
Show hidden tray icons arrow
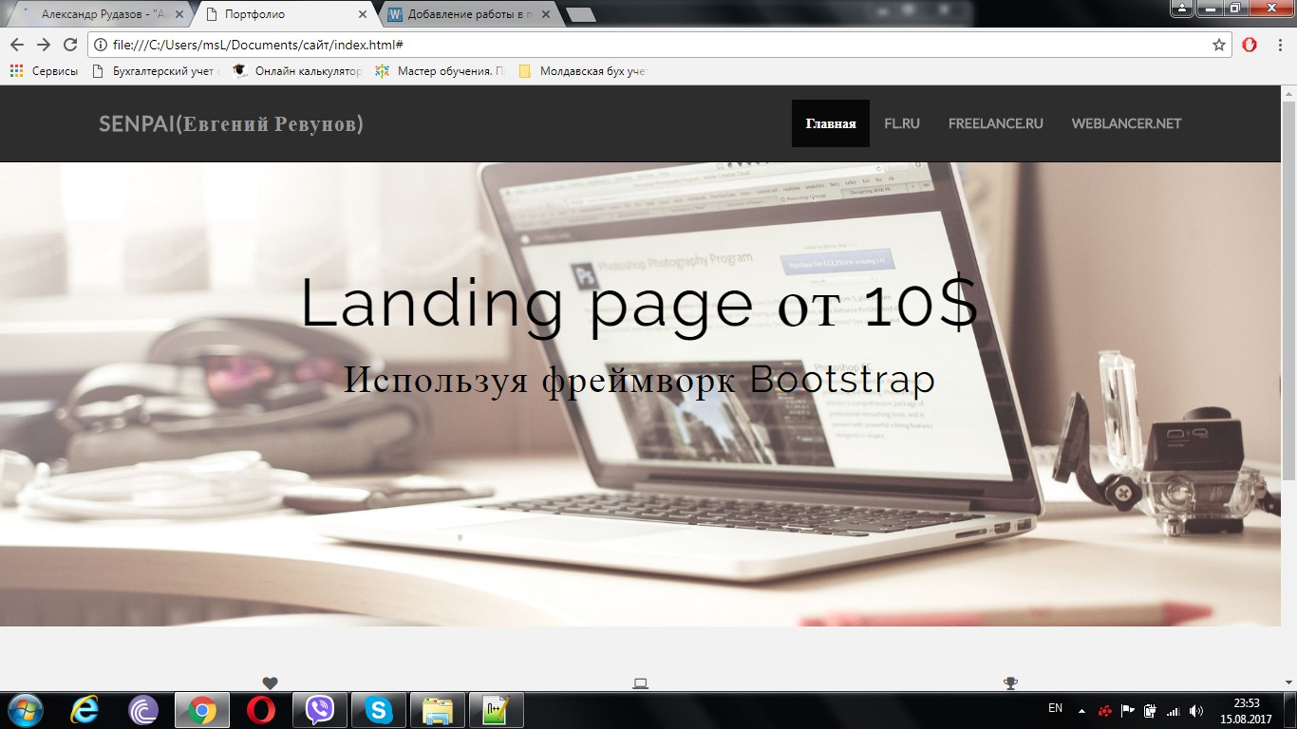point(1081,710)
